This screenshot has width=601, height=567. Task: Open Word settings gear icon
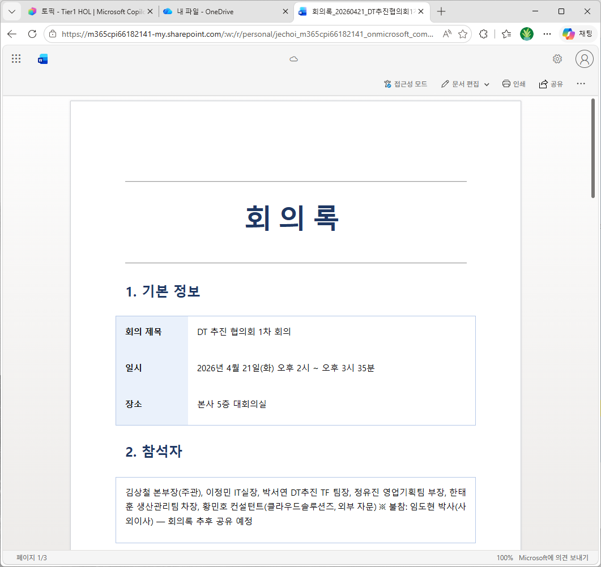557,59
